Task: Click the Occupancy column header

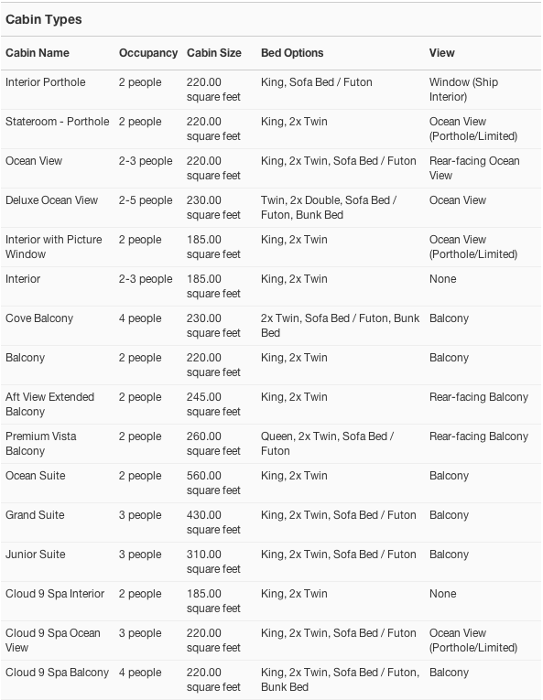Action: click(x=148, y=53)
